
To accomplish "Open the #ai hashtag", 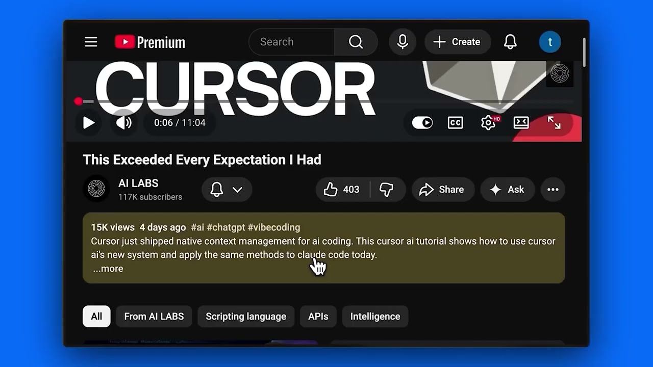I will coord(197,227).
